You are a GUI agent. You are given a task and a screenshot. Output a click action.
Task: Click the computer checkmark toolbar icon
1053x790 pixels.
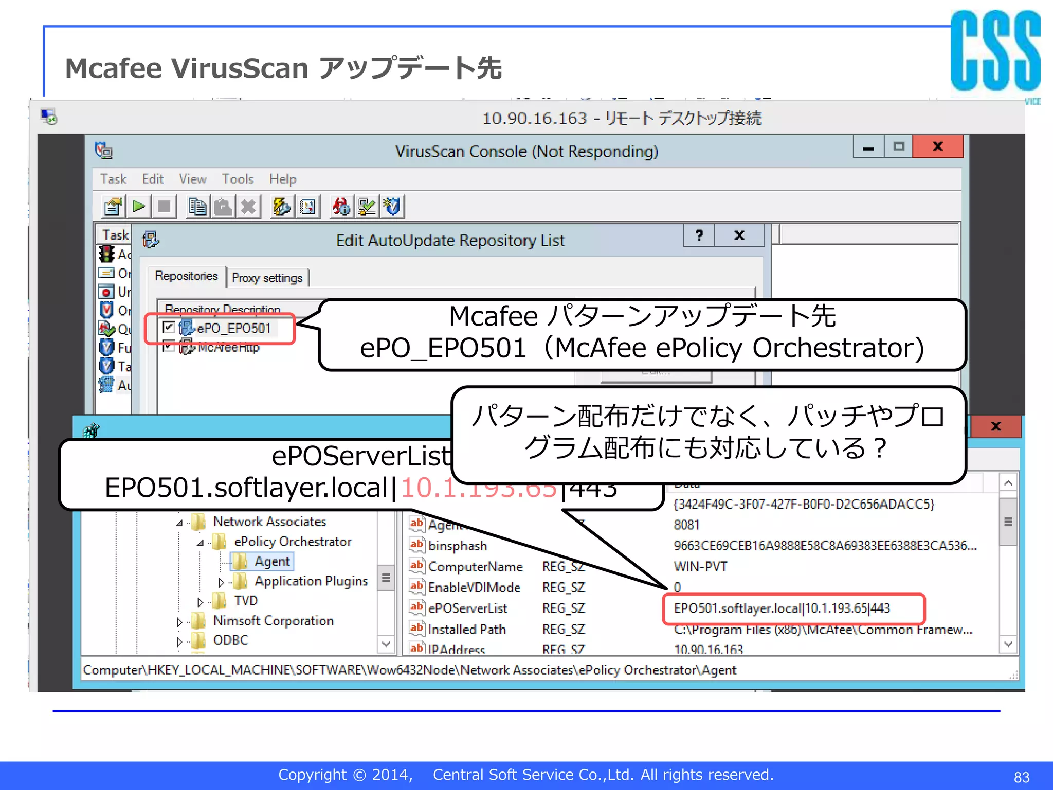(x=367, y=207)
